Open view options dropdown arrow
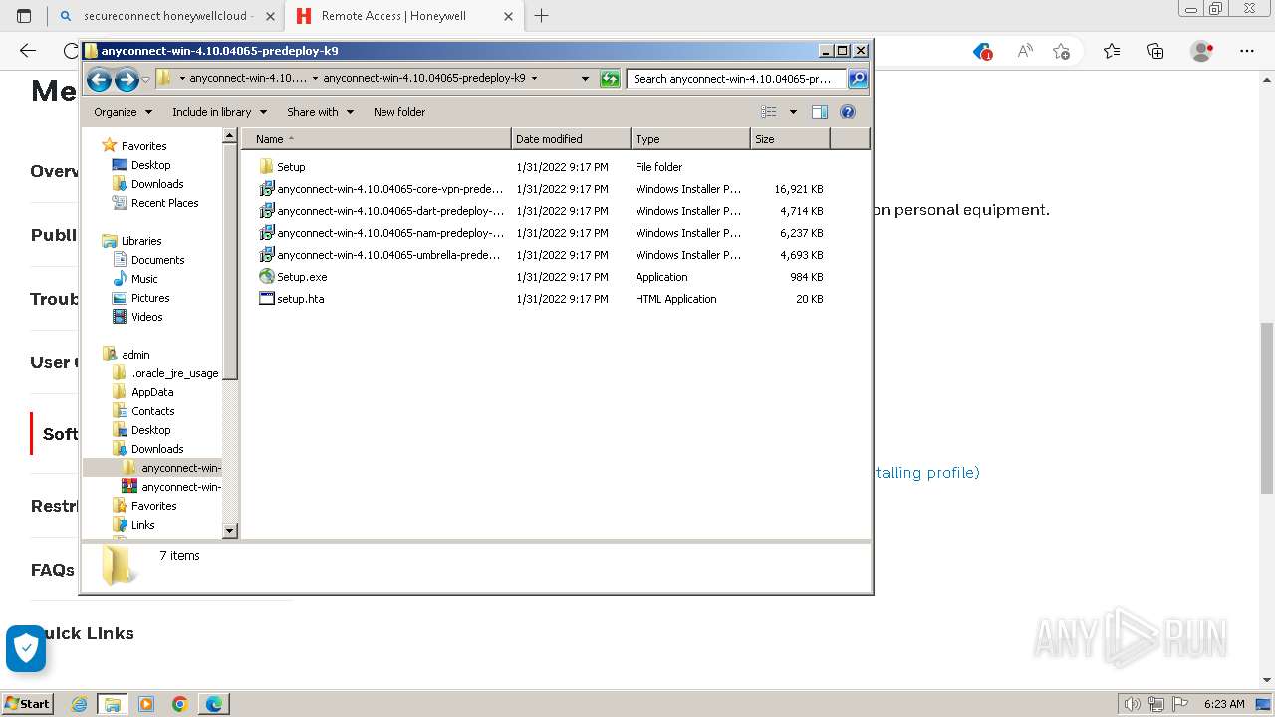Image resolution: width=1275 pixels, height=717 pixels. [x=793, y=112]
